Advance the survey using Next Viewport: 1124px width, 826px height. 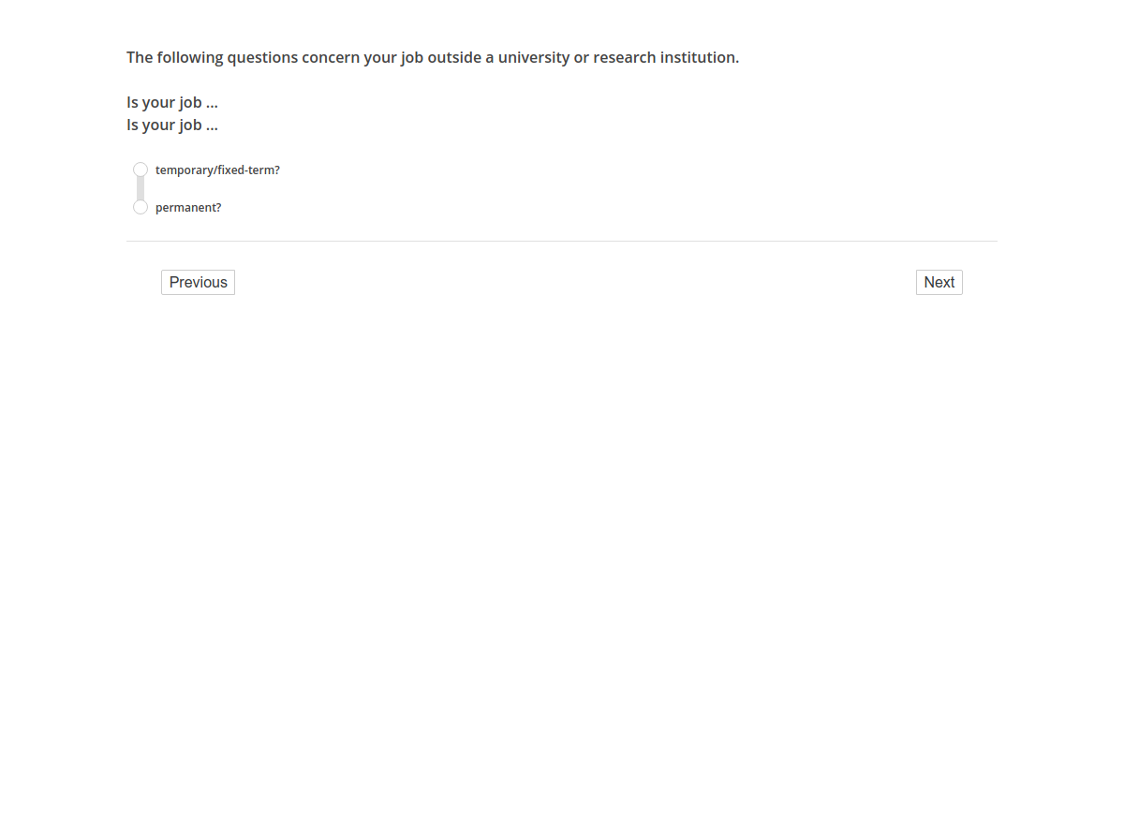[x=939, y=283]
